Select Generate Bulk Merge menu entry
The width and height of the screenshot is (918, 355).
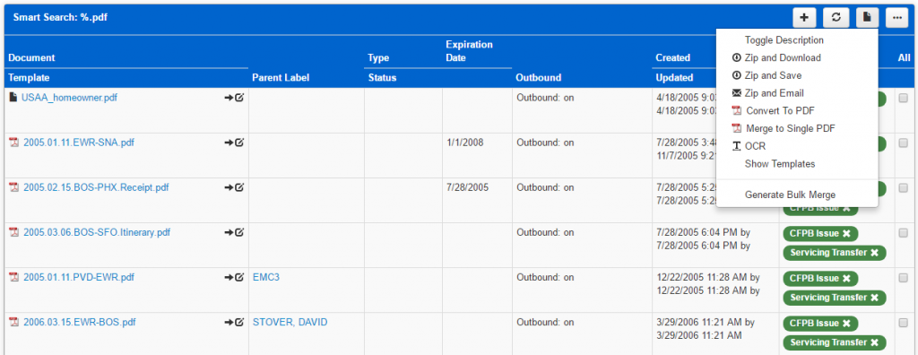[790, 195]
